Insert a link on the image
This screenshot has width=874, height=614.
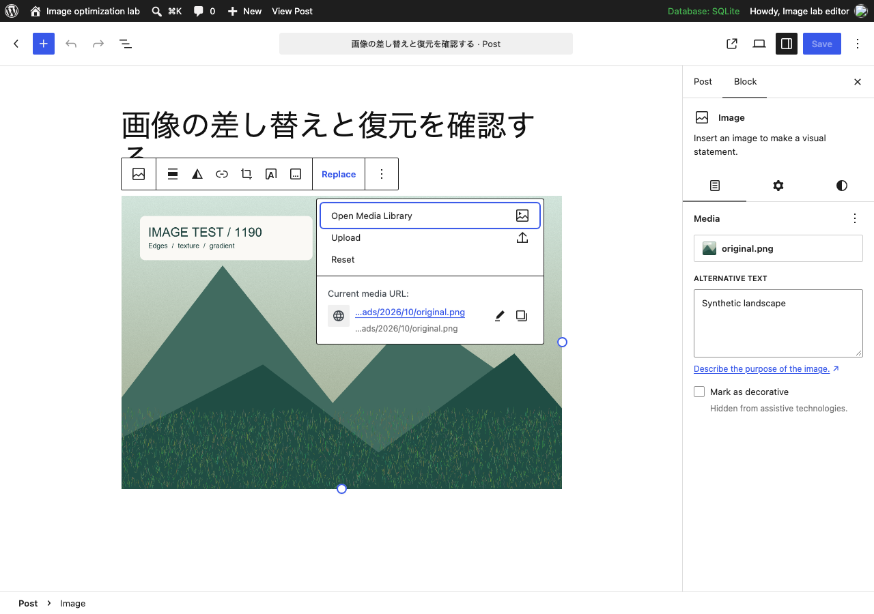pyautogui.click(x=222, y=174)
